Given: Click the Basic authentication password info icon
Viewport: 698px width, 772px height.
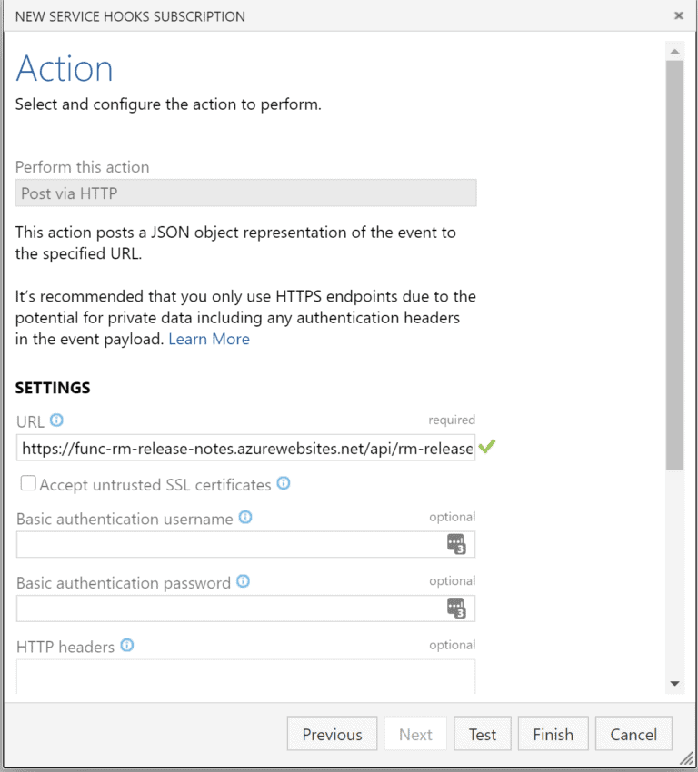Looking at the screenshot, I should (243, 581).
